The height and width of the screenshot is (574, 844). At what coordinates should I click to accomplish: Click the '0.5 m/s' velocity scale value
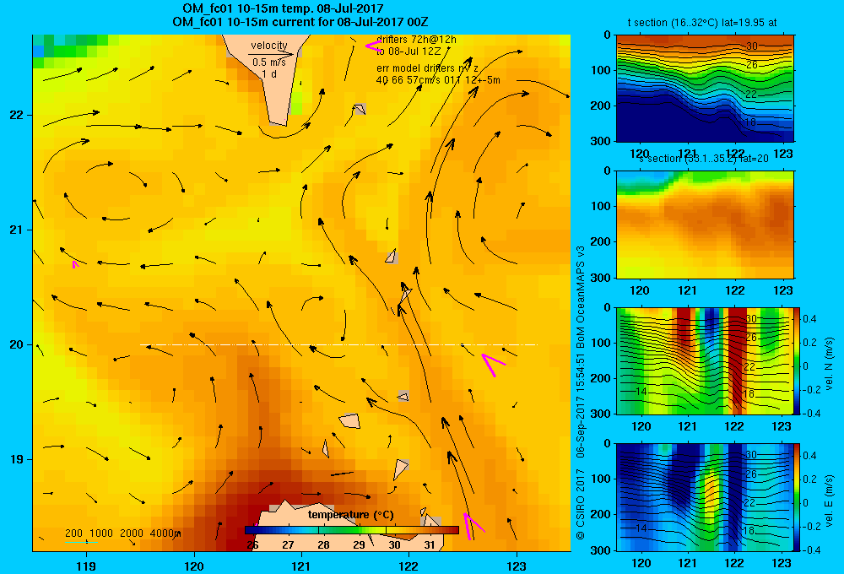(269, 62)
